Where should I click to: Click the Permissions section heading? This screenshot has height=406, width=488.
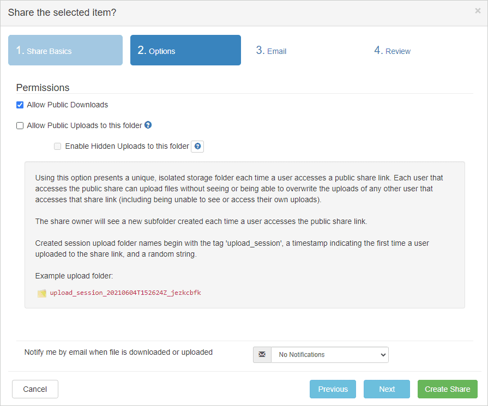[x=43, y=87]
